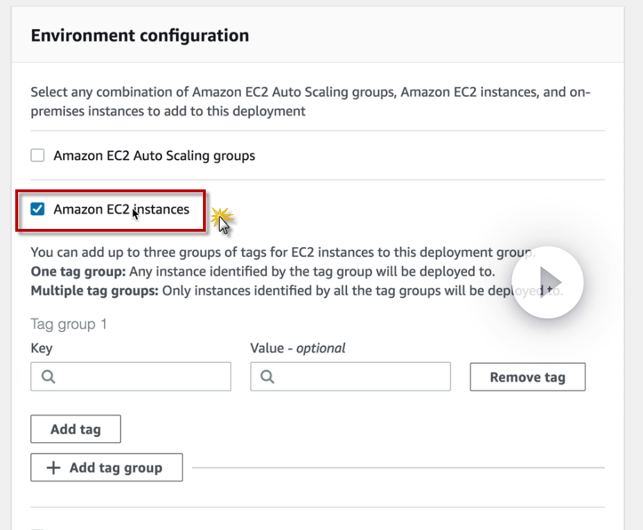Click the Environment configuration heading

coord(140,35)
